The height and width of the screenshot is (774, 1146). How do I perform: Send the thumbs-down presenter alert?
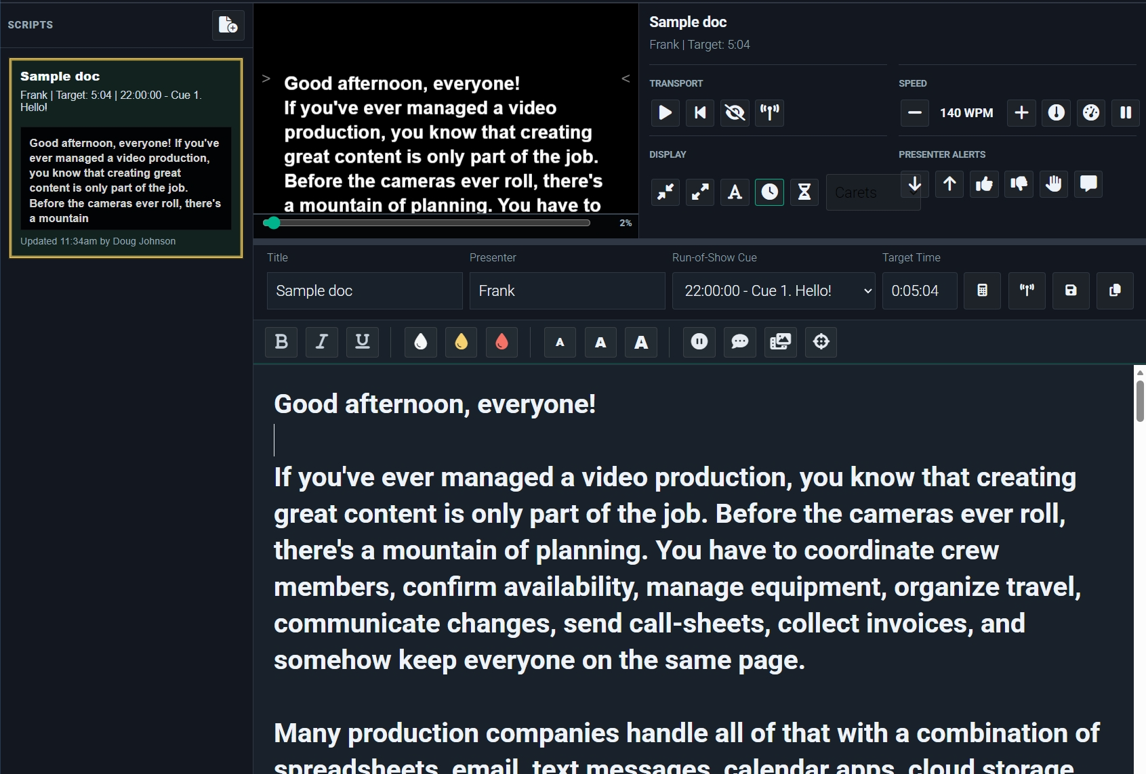pyautogui.click(x=1019, y=184)
